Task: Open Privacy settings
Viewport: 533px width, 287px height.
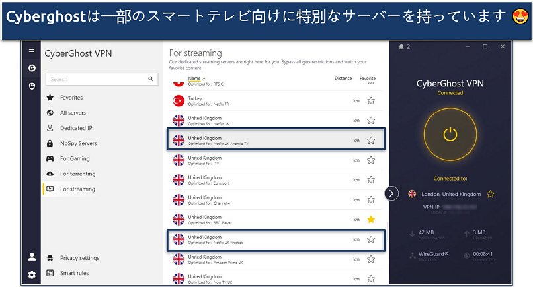Action: pyautogui.click(x=79, y=258)
